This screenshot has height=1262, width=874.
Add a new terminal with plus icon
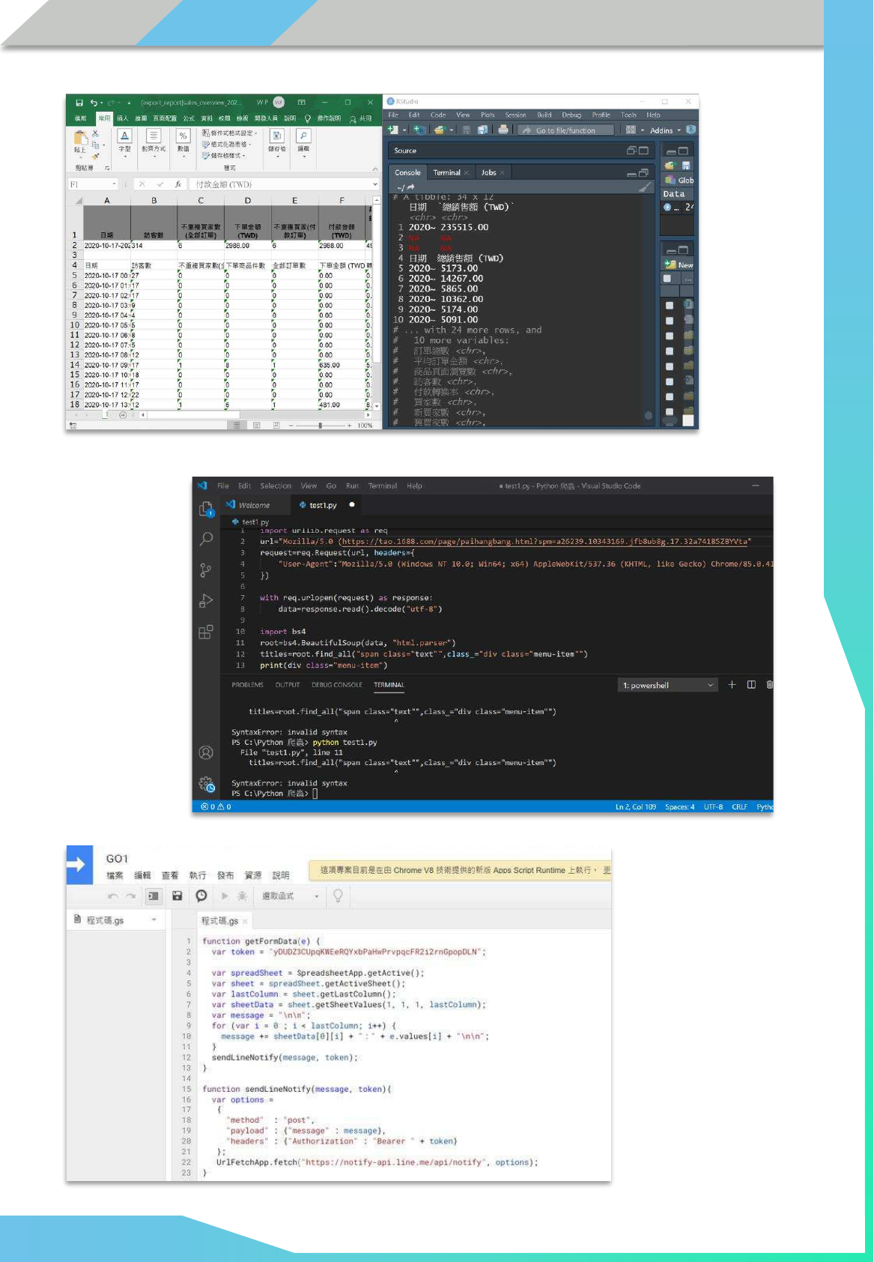(732, 685)
